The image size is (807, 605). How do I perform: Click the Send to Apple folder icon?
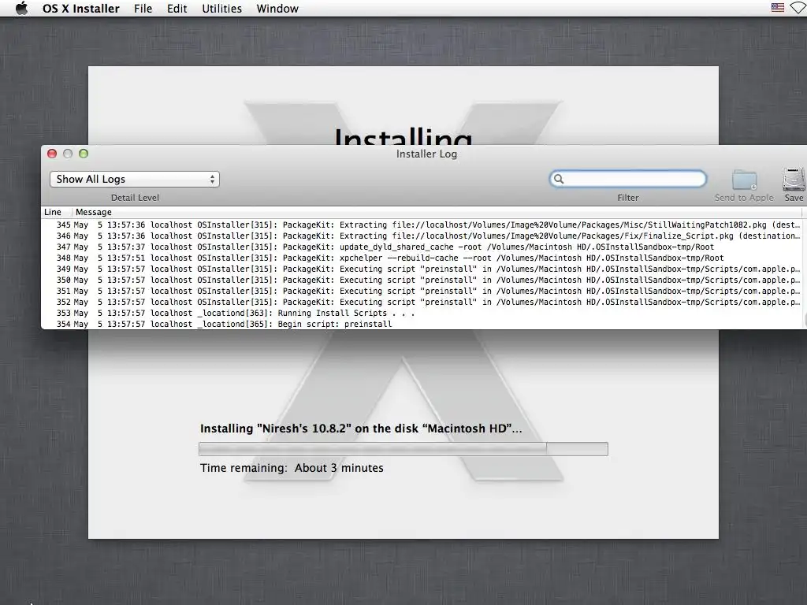744,180
